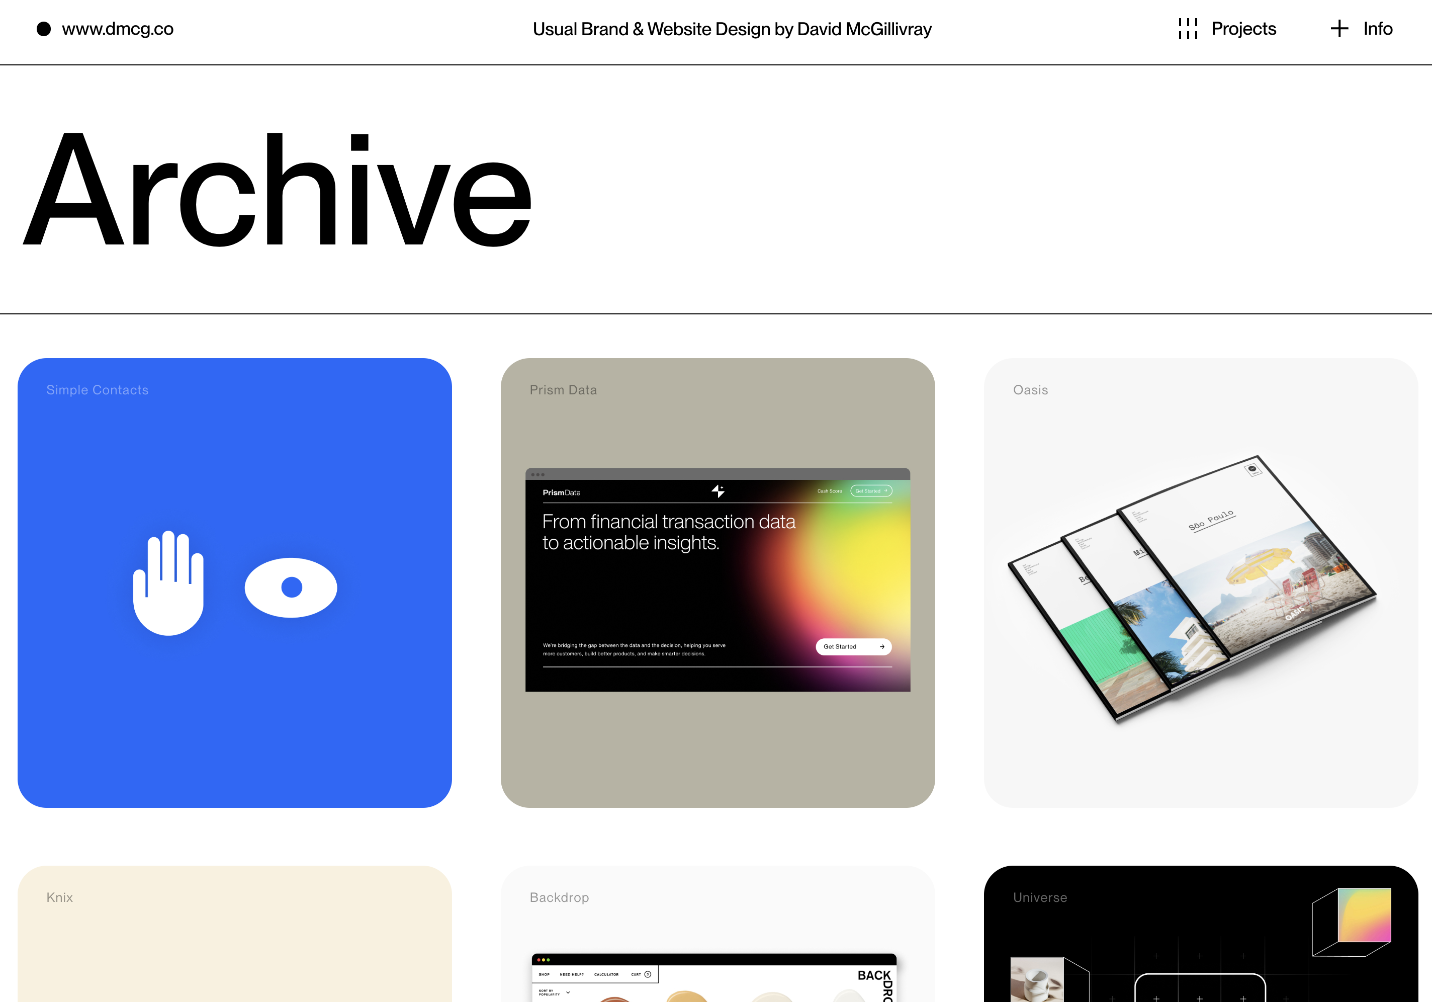Click the Cash Score nav link
This screenshot has height=1002, width=1432.
830,491
